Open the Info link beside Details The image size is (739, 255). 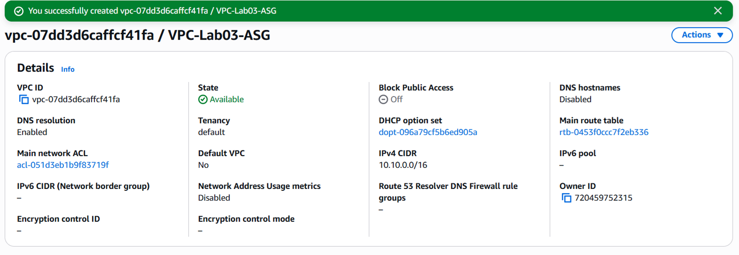click(x=68, y=69)
